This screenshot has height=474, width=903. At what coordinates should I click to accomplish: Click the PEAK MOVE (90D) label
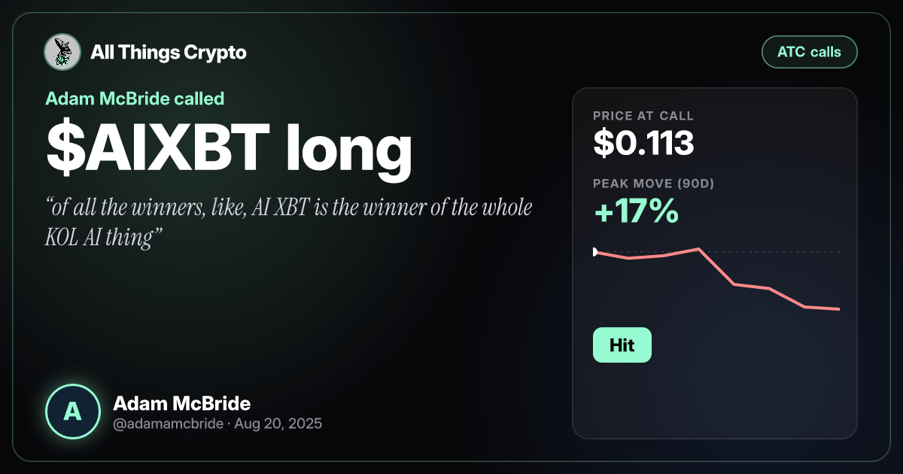pyautogui.click(x=653, y=183)
